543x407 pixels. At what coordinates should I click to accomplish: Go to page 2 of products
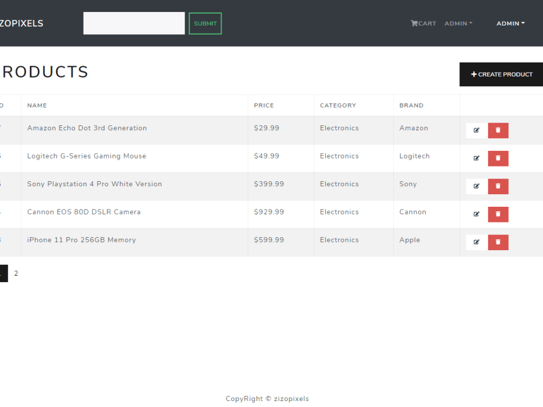(16, 274)
